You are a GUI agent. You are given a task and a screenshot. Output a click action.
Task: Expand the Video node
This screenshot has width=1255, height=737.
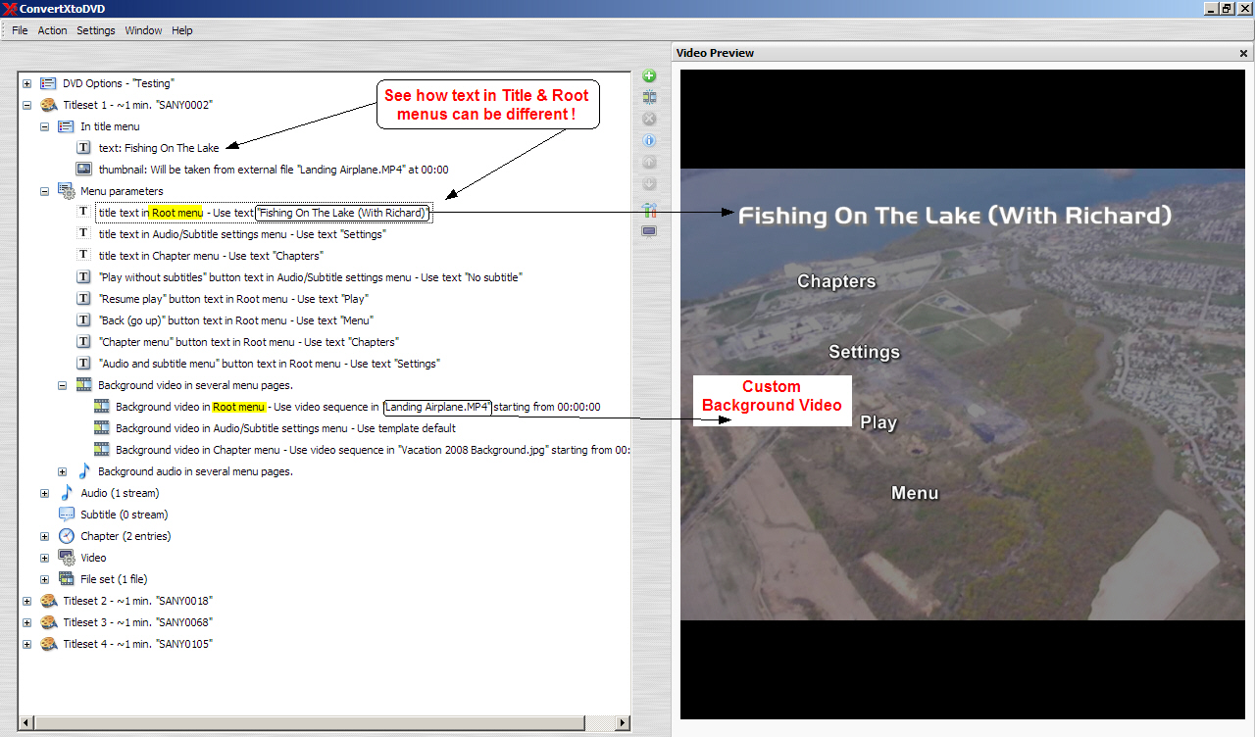[x=44, y=558]
